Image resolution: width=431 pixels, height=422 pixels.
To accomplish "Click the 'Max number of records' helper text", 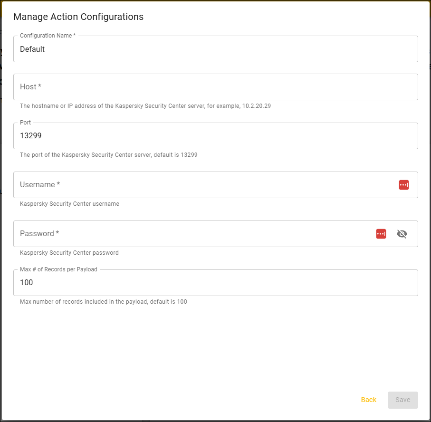I will [103, 302].
